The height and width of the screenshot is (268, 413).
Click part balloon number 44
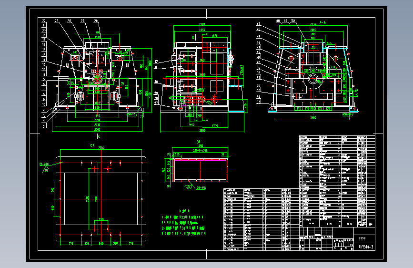(258, 42)
